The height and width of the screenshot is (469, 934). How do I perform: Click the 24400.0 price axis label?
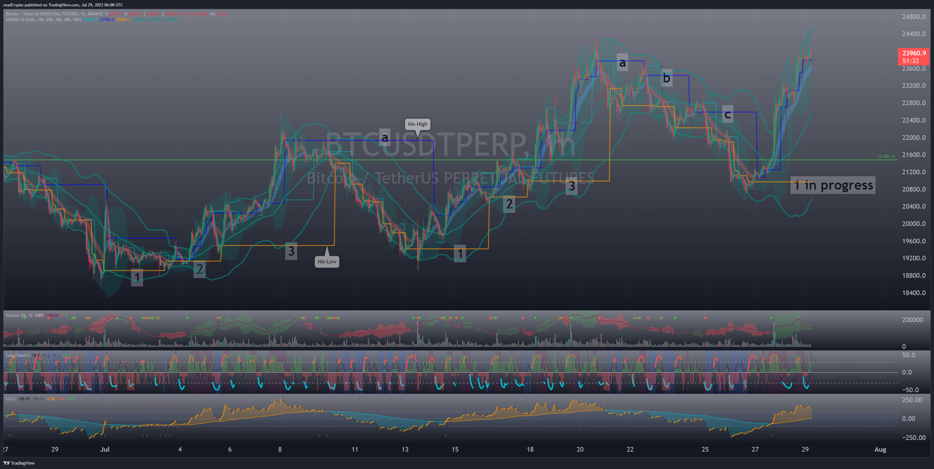(914, 34)
